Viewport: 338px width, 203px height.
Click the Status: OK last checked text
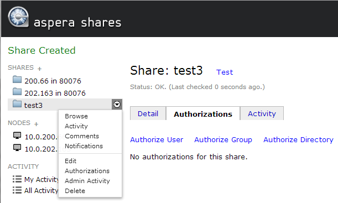point(197,87)
